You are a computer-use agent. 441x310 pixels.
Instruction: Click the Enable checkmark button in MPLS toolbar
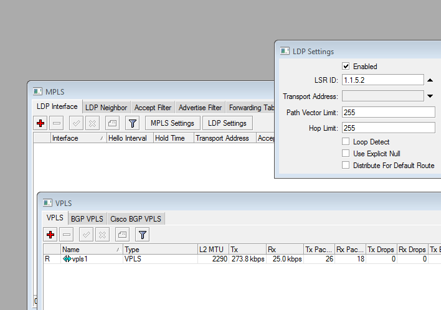click(x=76, y=123)
